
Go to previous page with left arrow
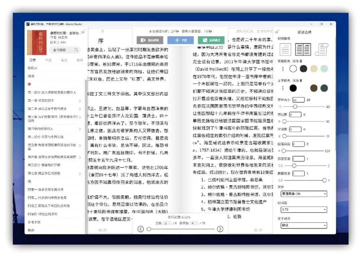141,229
